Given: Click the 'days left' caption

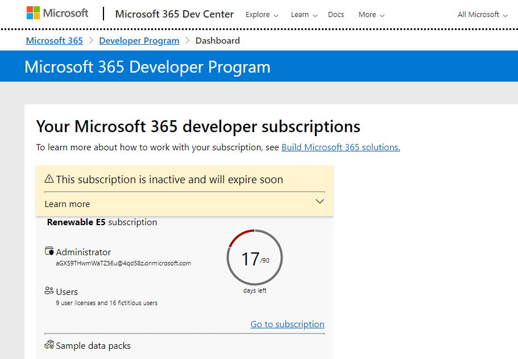Looking at the screenshot, I should click(x=255, y=290).
